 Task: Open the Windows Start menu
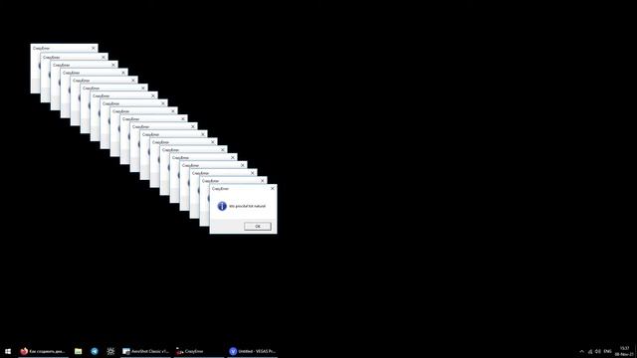(x=8, y=351)
